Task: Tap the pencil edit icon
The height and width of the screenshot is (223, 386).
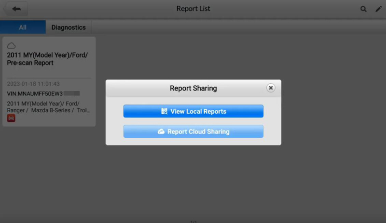Action: tap(378, 9)
